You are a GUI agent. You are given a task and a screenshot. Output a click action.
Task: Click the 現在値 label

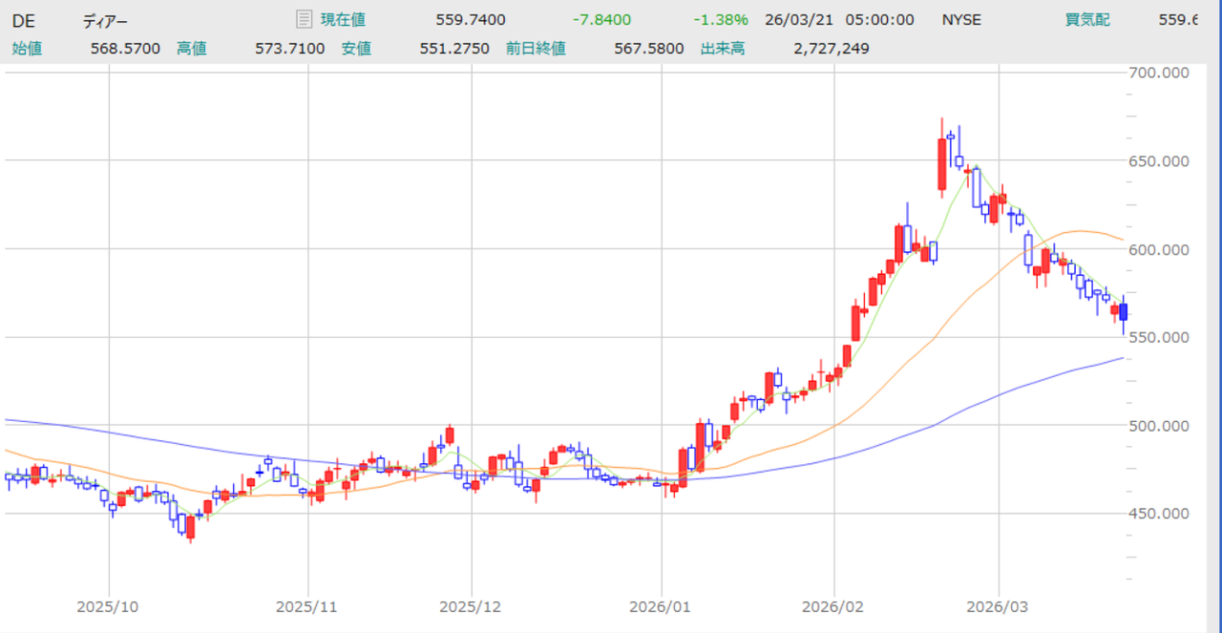tap(343, 20)
